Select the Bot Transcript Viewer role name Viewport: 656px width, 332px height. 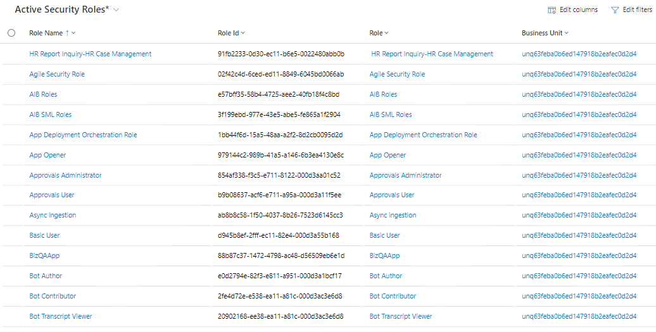pos(61,316)
